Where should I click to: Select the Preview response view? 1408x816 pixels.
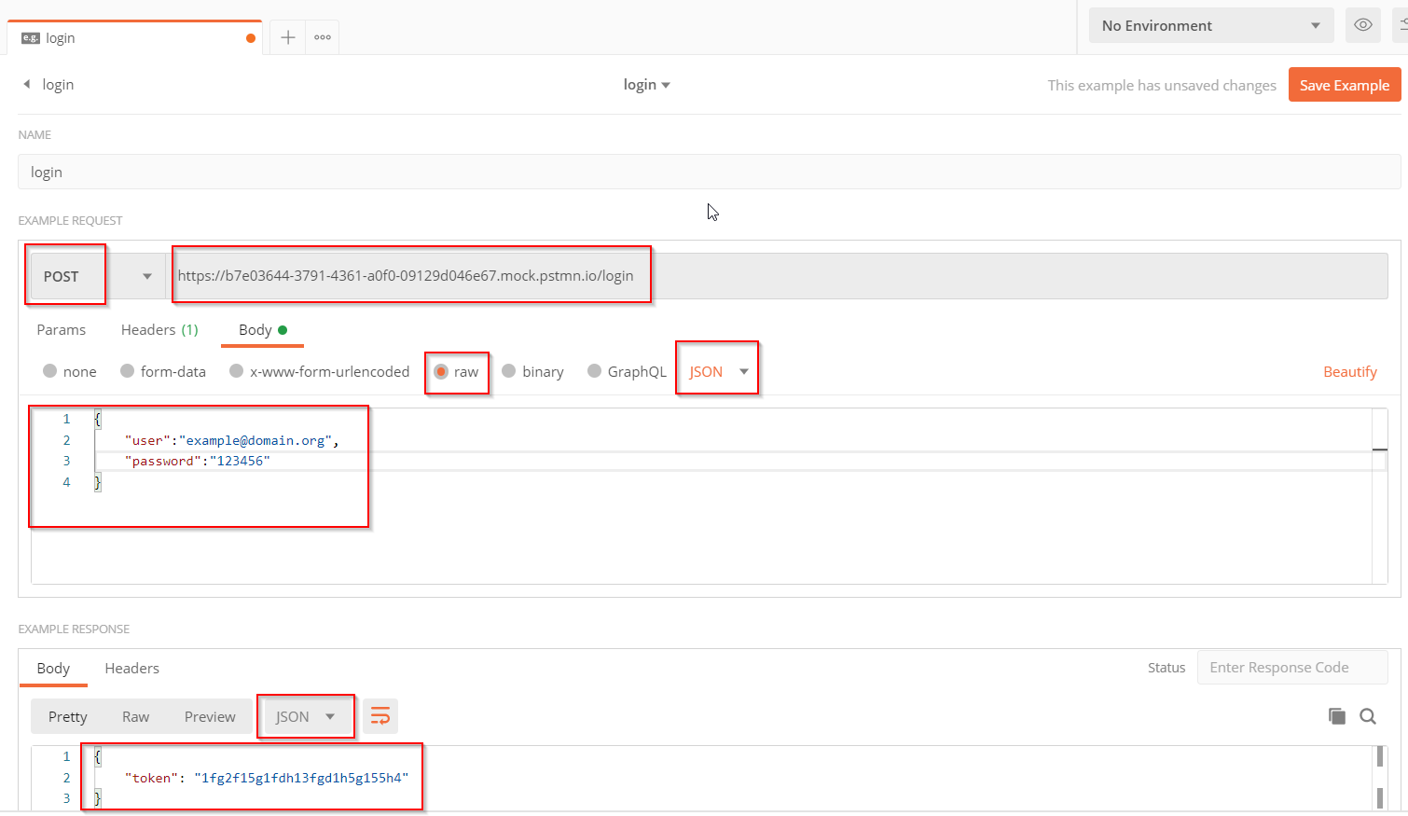(210, 716)
